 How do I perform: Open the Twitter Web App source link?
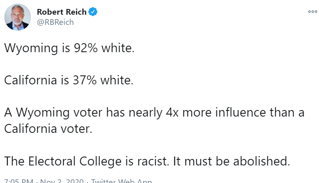tap(121, 181)
